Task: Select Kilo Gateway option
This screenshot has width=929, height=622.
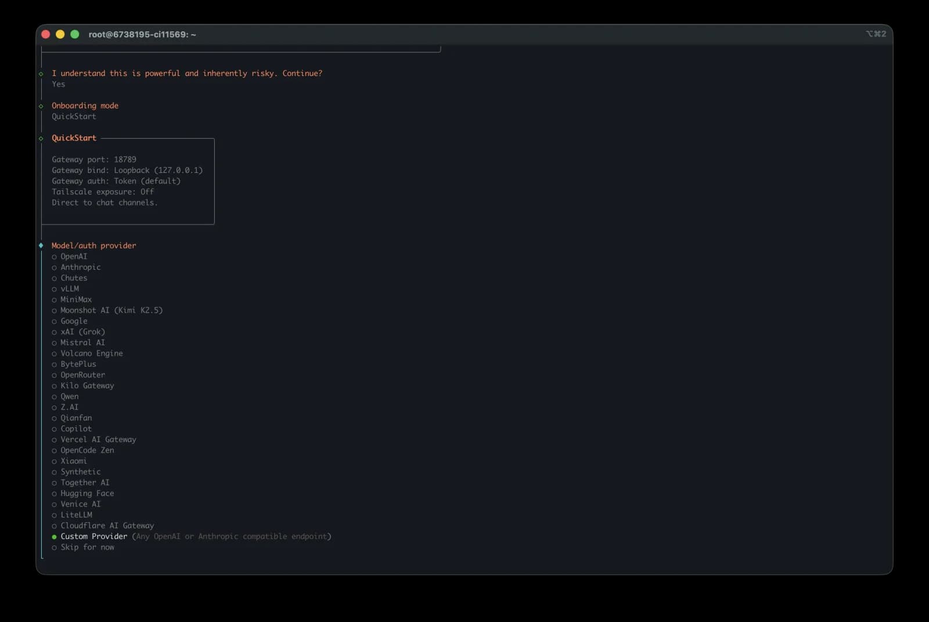Action: (x=82, y=386)
